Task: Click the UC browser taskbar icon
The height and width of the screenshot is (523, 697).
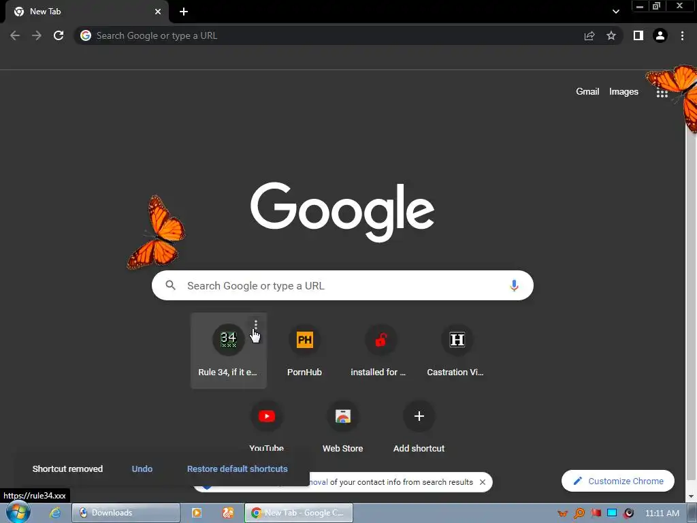Action: coord(228,513)
